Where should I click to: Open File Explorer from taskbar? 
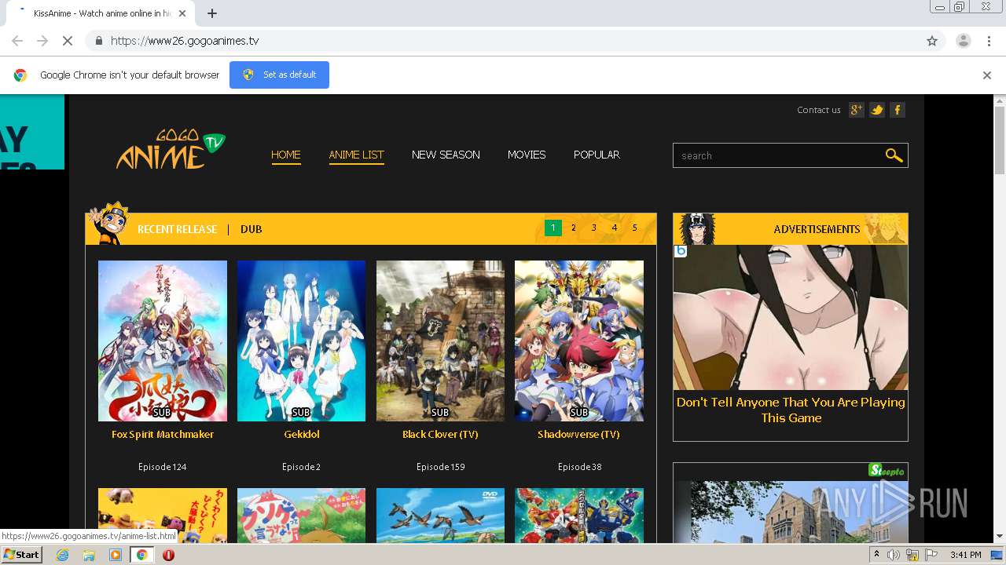click(x=89, y=555)
